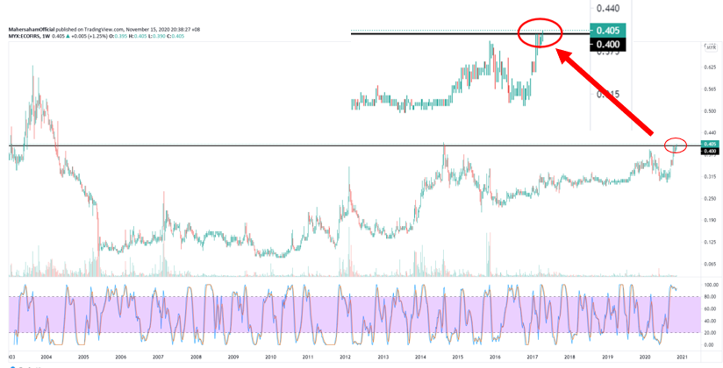Screen dimensions: 723x368
Task: Click the 0.065 price axis tick
Action: 708,265
